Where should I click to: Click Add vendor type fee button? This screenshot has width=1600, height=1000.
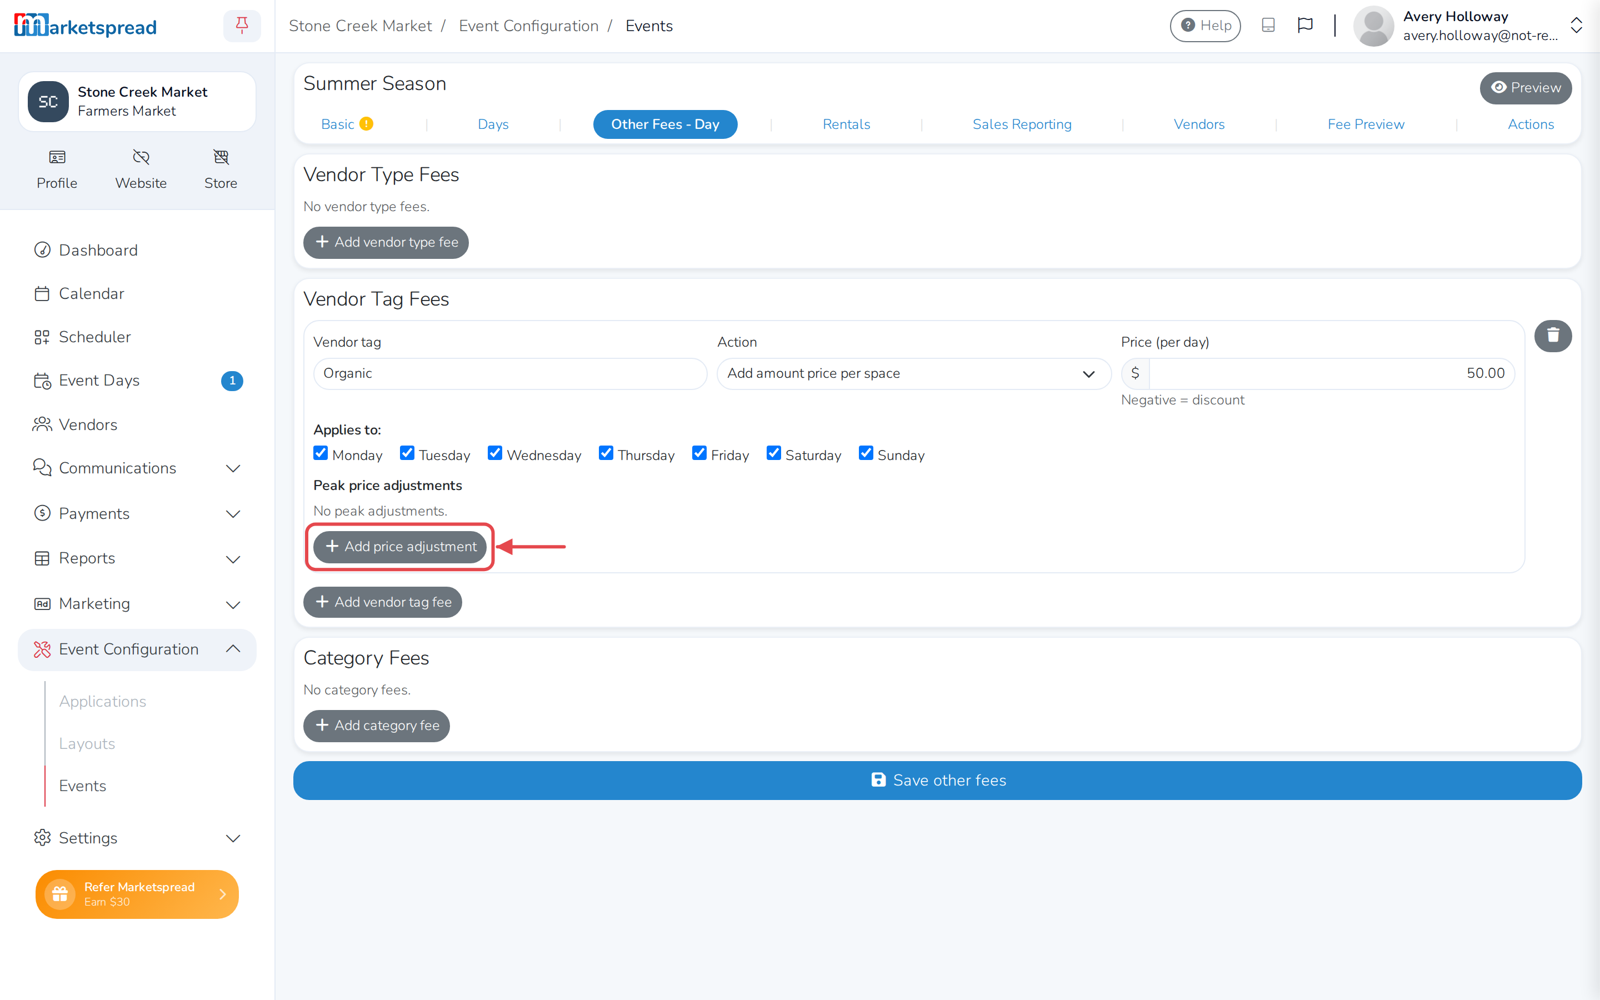coord(386,242)
